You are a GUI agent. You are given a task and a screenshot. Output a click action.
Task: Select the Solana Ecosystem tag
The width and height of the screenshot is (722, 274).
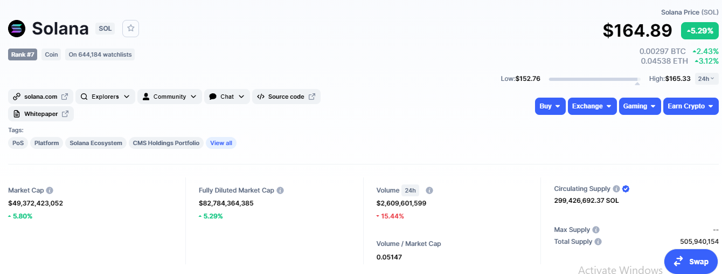(x=96, y=143)
